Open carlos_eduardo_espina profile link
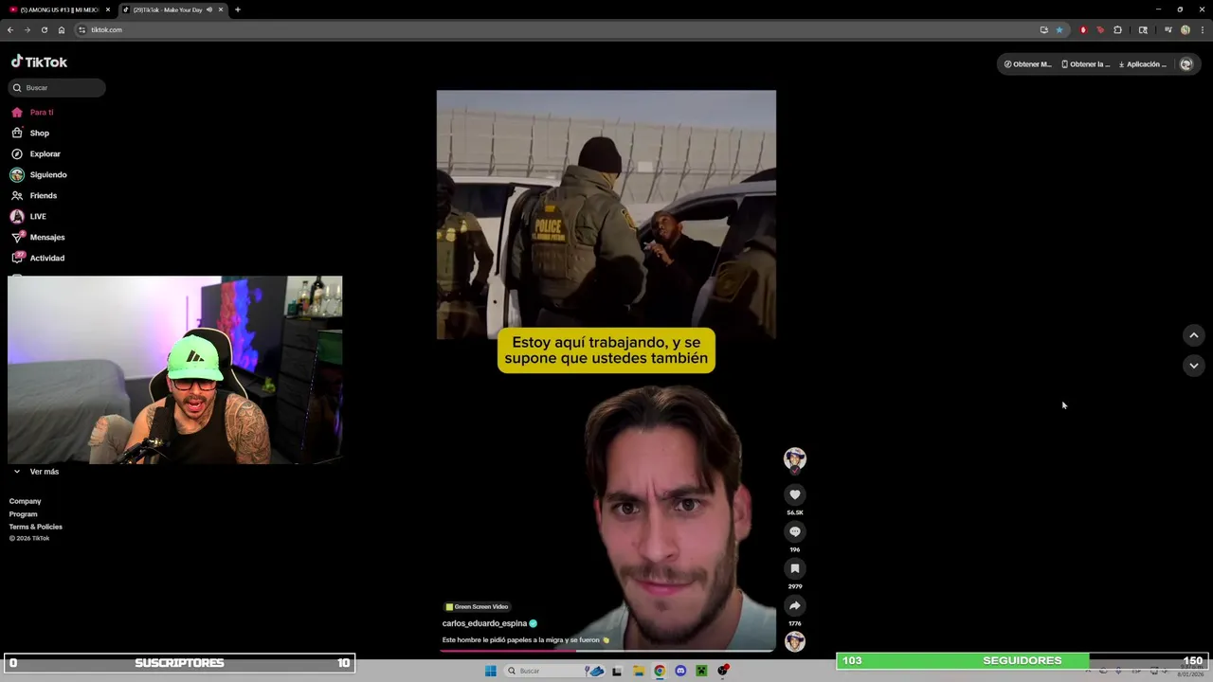Viewport: 1213px width, 682px height. point(484,623)
